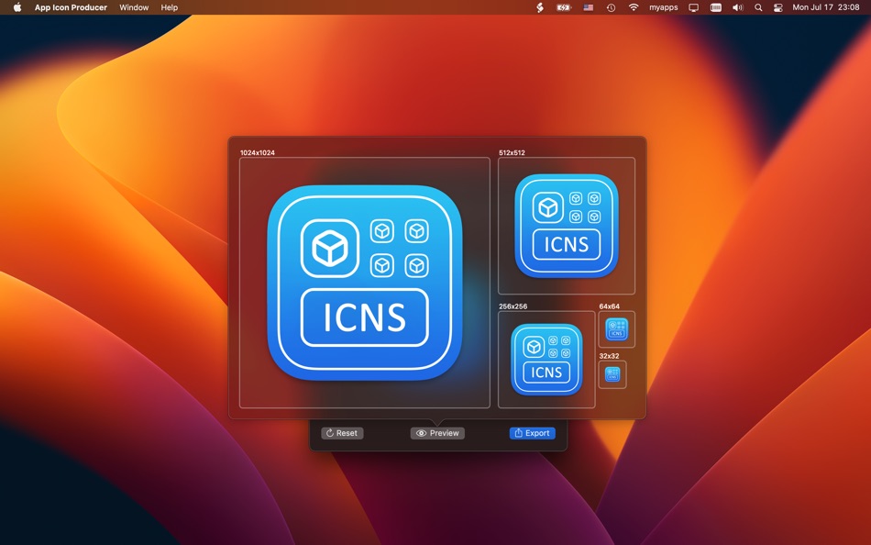Open the Window menu
The width and height of the screenshot is (871, 545).
coord(134,7)
